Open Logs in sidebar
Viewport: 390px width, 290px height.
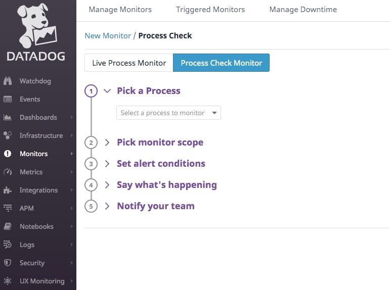click(x=27, y=245)
